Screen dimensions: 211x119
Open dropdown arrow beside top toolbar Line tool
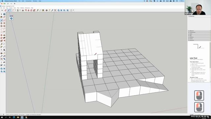coord(11,10)
